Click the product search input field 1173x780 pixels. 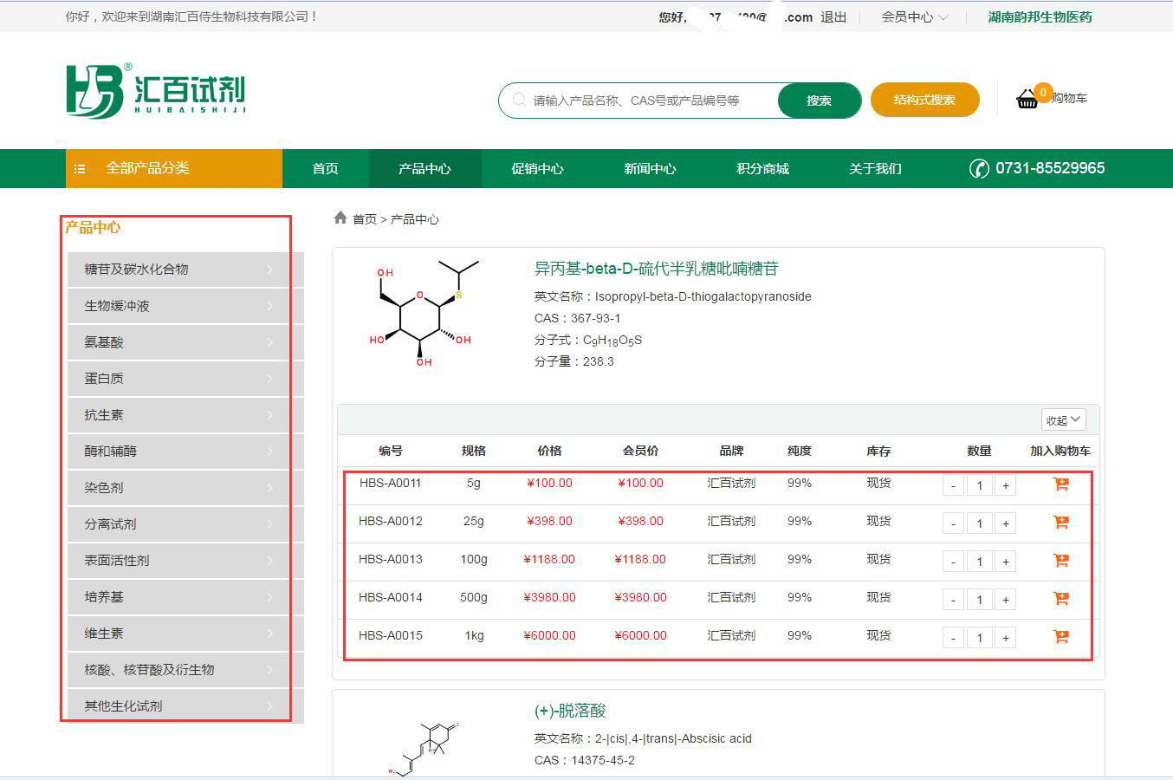pos(650,101)
